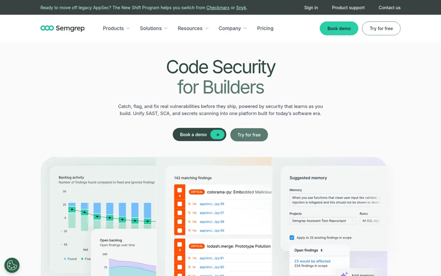Click the history clock icon beside py:56
The image size is (441, 276).
coord(190,204)
